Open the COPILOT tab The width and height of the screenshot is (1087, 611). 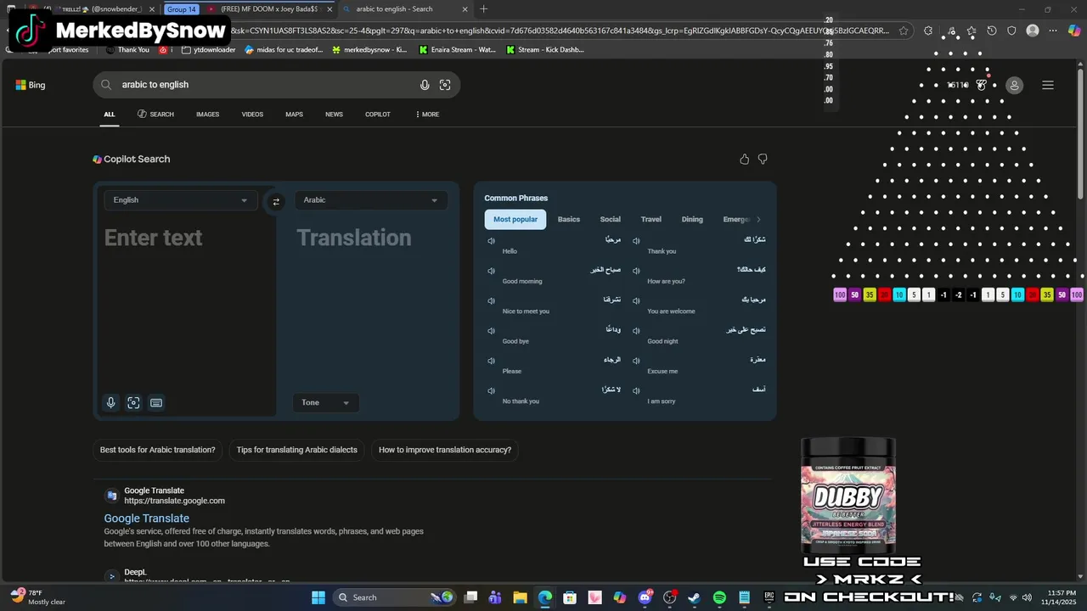378,115
